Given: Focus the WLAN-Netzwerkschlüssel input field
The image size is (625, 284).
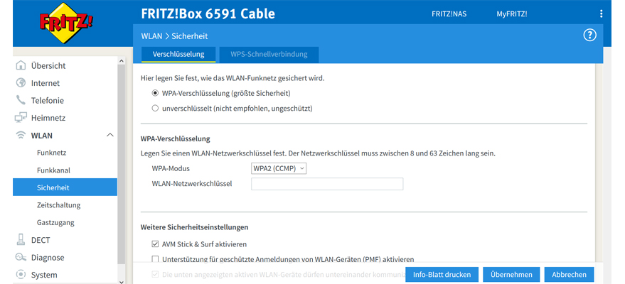Looking at the screenshot, I should click(327, 184).
